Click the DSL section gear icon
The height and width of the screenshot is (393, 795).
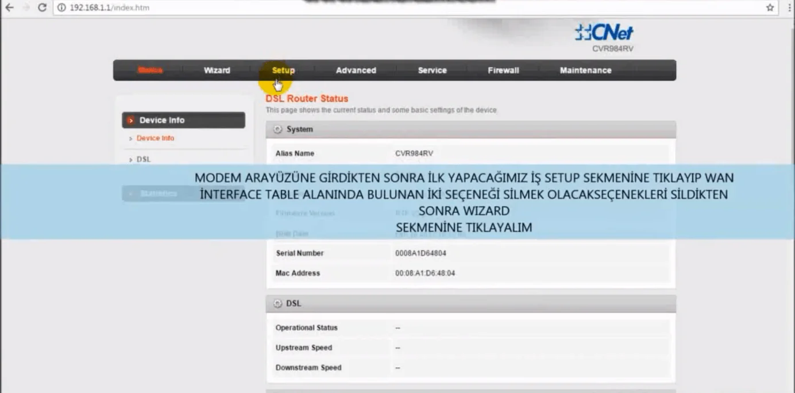277,303
